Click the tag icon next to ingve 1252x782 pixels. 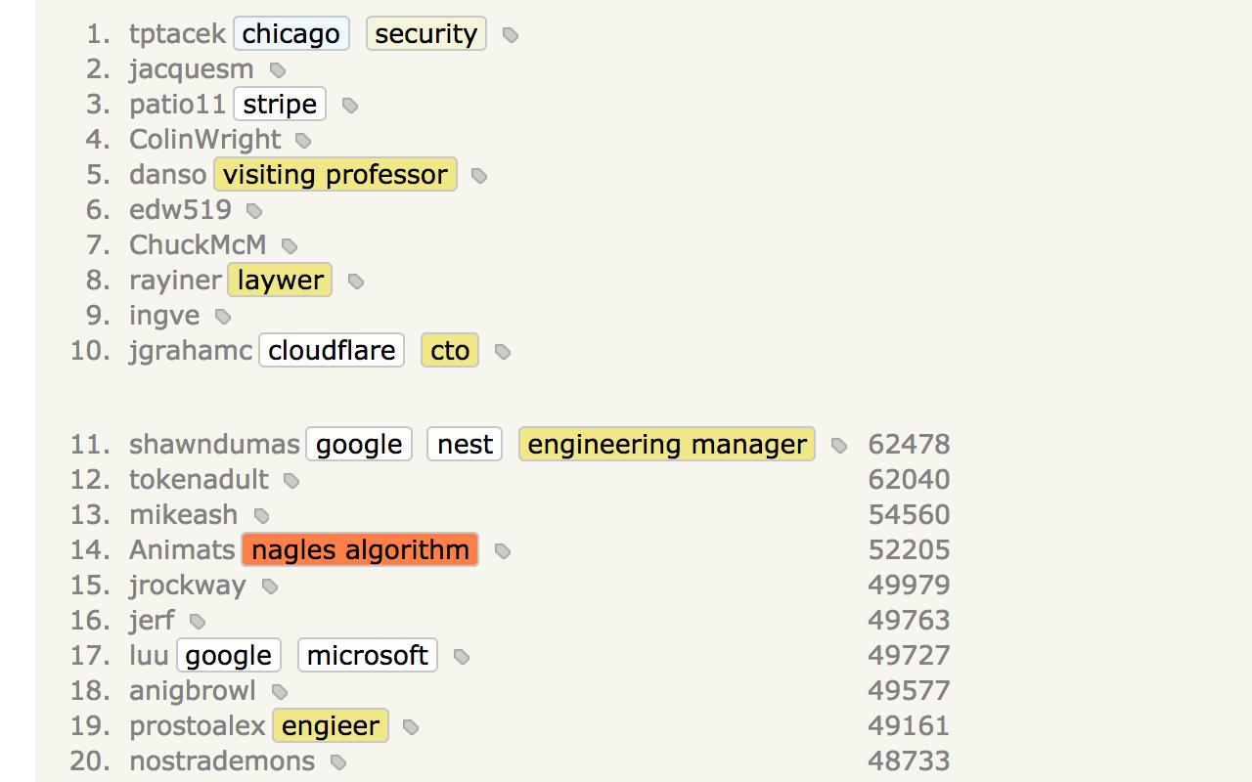[x=222, y=316]
